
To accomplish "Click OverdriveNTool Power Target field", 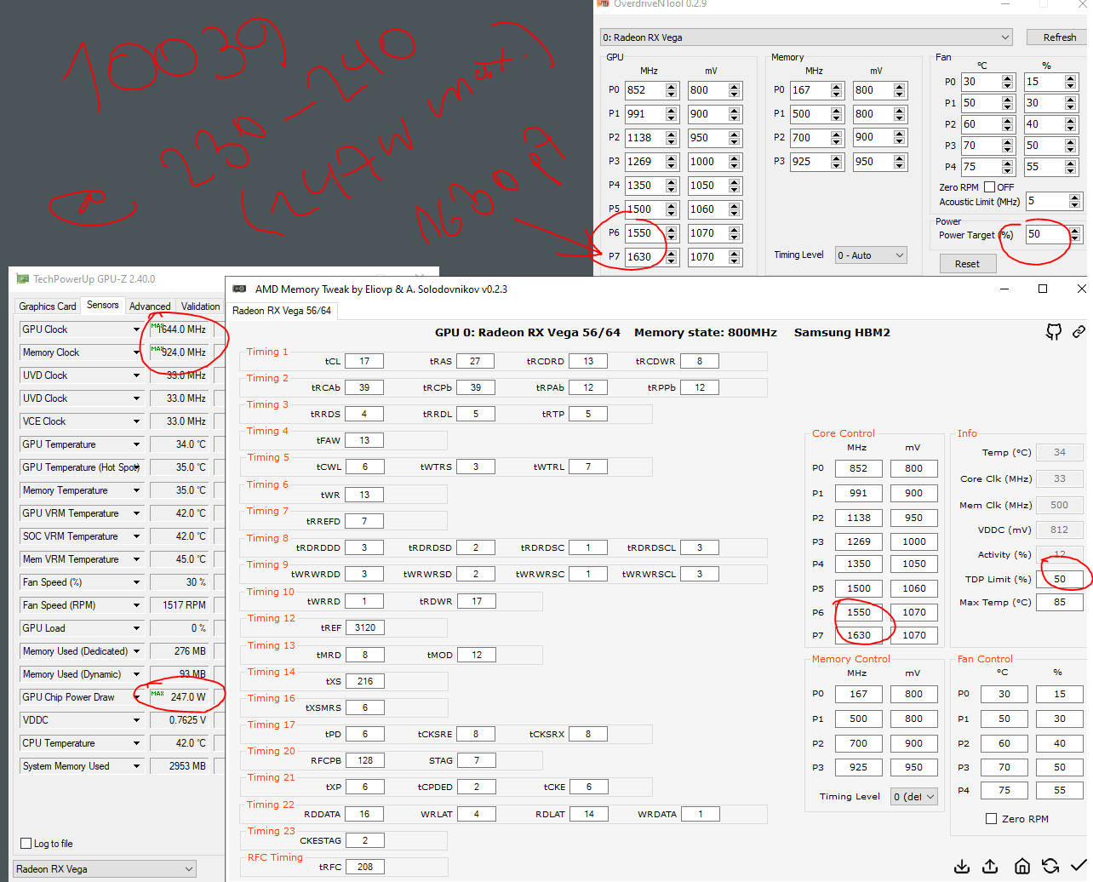I will point(1047,234).
